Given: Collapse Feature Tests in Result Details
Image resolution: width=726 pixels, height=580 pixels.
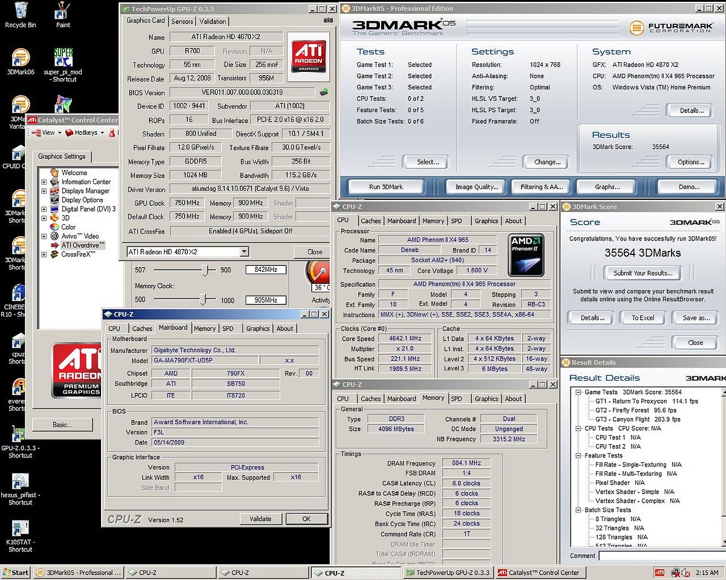Looking at the screenshot, I should 578,456.
